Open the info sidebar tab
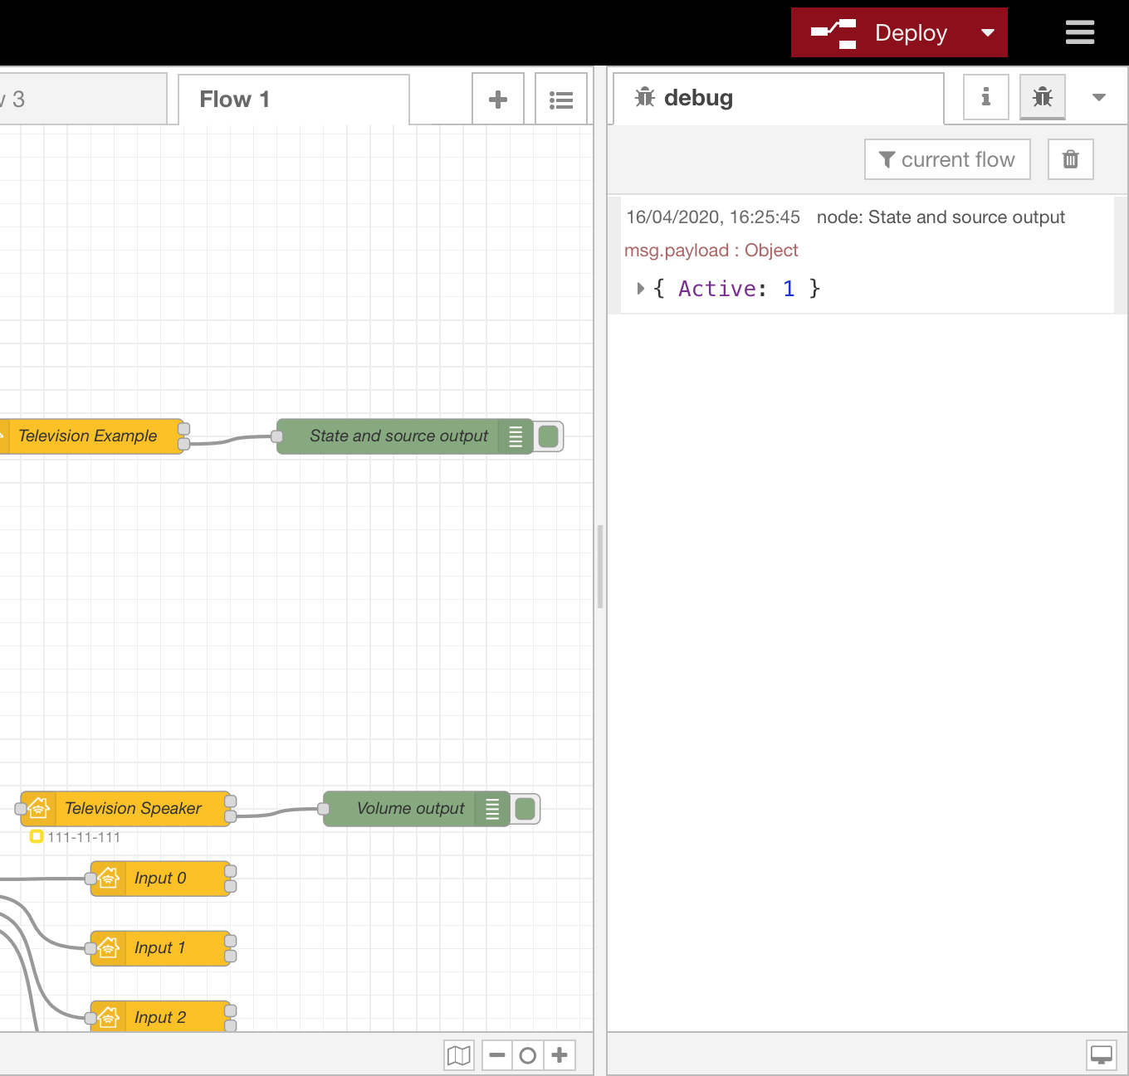This screenshot has height=1076, width=1129. pyautogui.click(x=986, y=97)
